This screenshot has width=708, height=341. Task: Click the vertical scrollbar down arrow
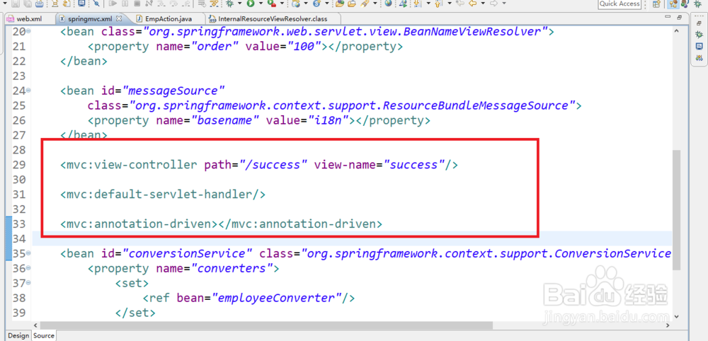(676, 316)
